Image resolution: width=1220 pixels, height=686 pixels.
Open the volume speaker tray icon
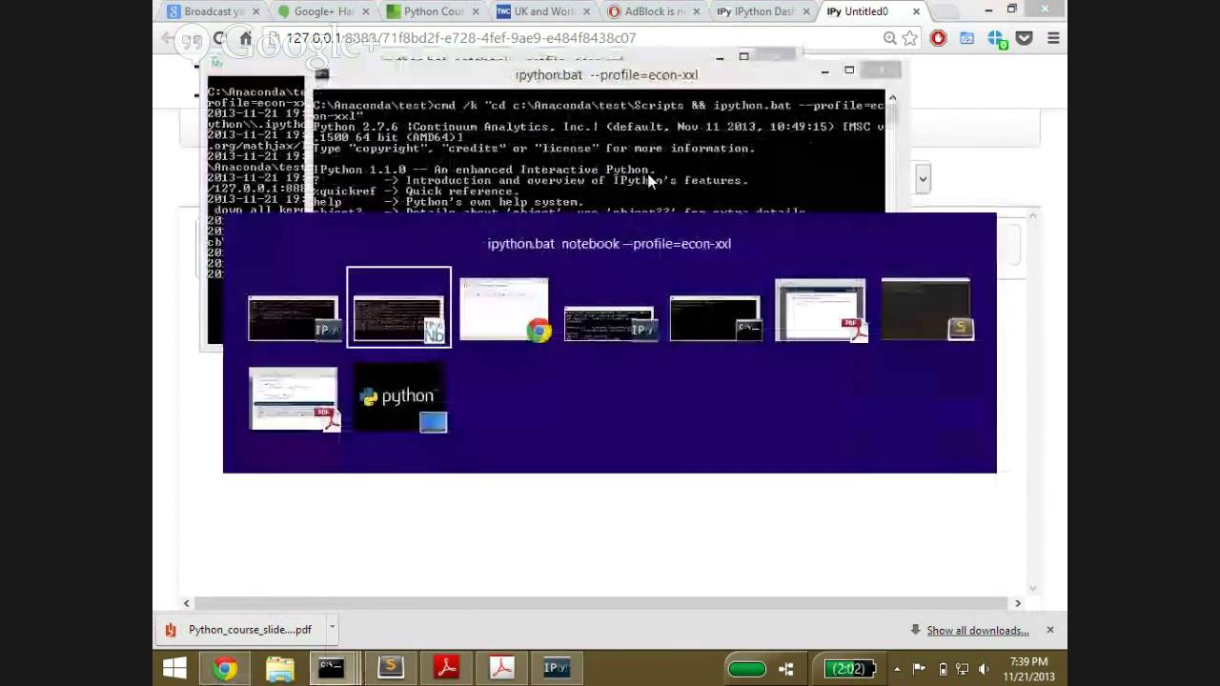coord(984,669)
